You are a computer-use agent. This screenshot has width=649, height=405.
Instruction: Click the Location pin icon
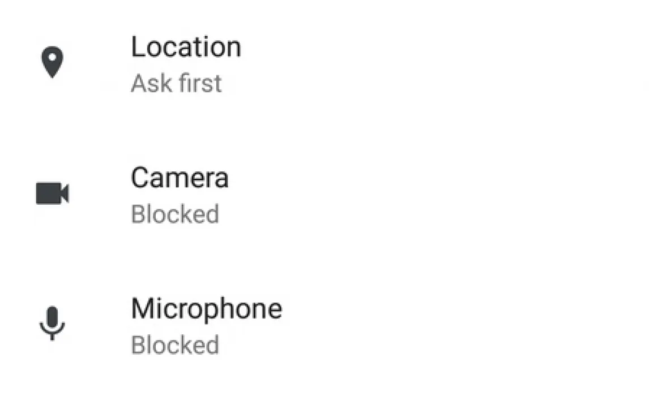tap(52, 62)
